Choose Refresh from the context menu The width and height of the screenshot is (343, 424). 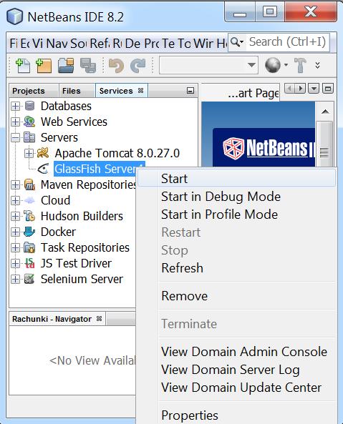point(237,267)
